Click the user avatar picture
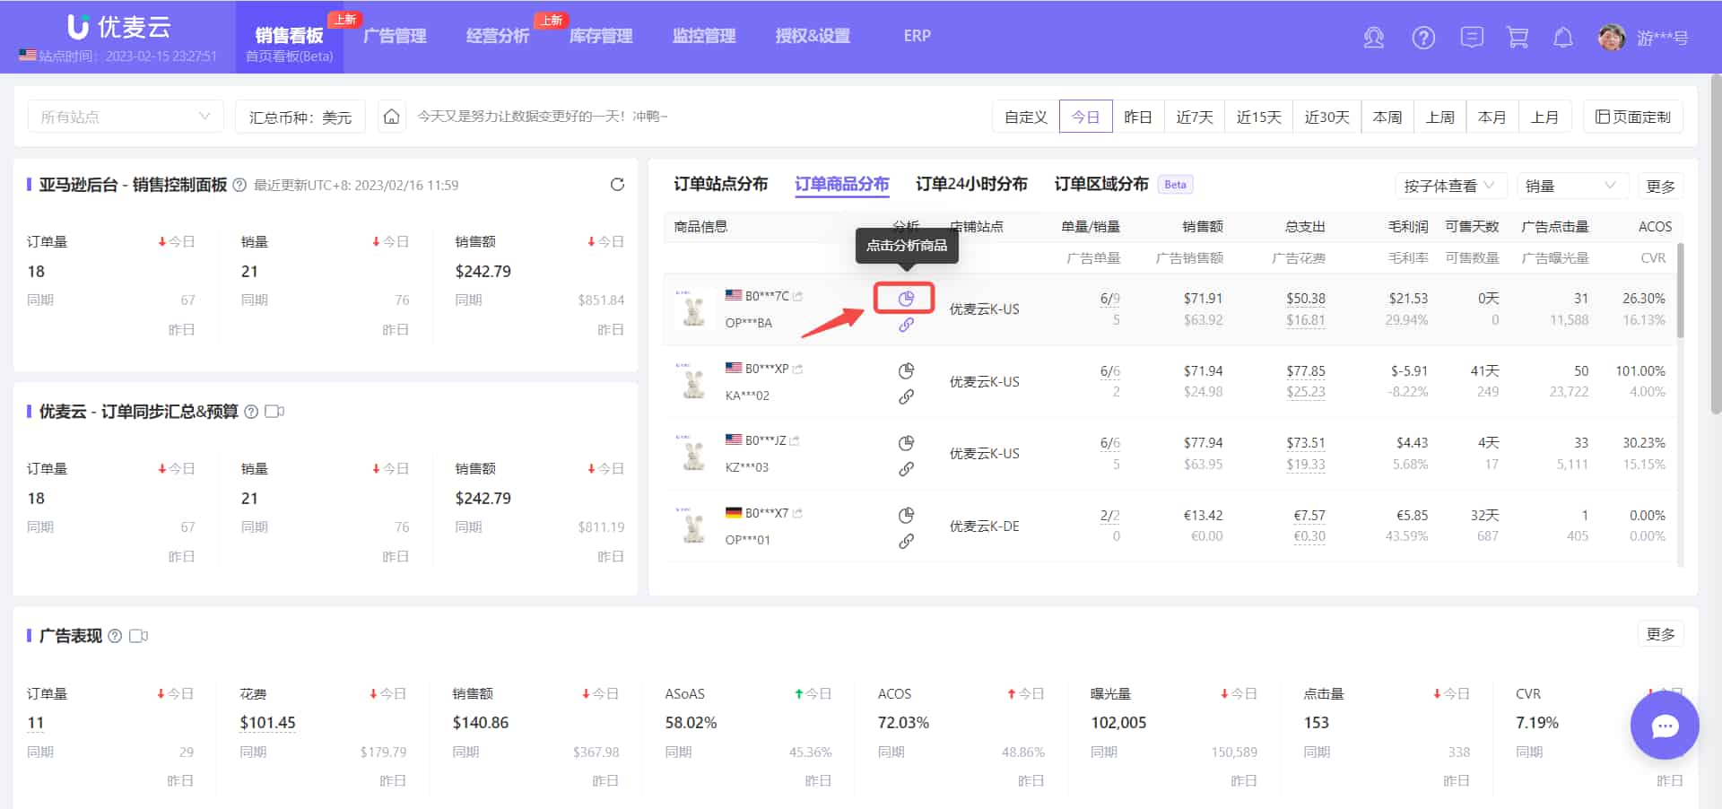Image resolution: width=1722 pixels, height=809 pixels. pyautogui.click(x=1612, y=38)
